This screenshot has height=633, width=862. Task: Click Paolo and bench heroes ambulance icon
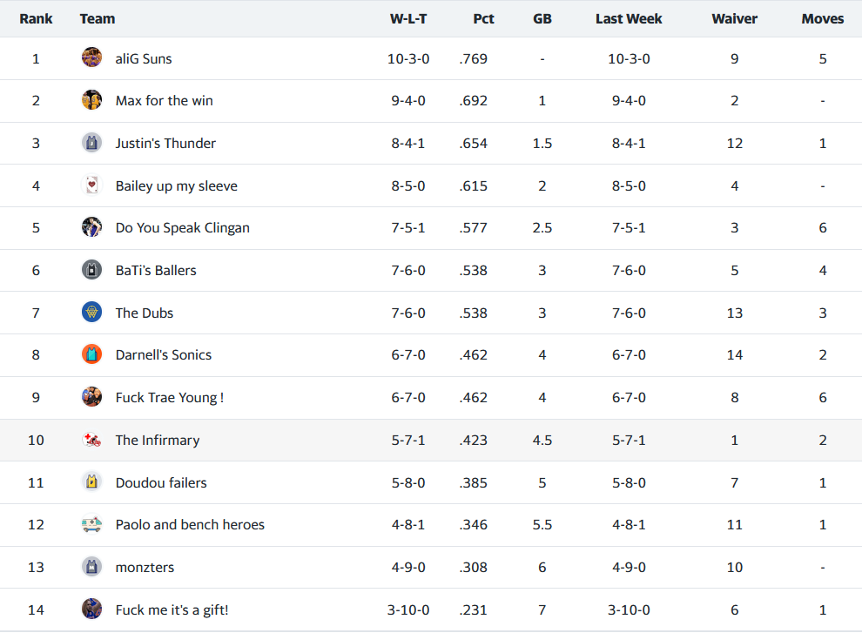[91, 524]
